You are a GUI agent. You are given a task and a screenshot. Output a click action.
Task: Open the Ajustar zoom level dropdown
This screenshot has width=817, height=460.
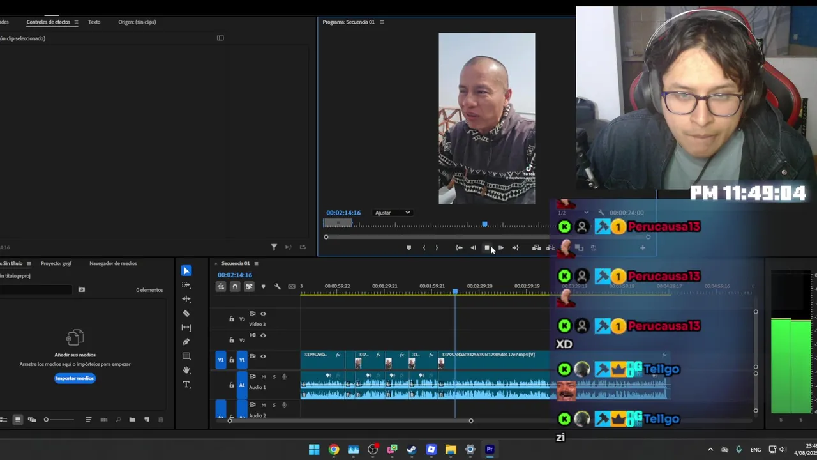click(393, 213)
